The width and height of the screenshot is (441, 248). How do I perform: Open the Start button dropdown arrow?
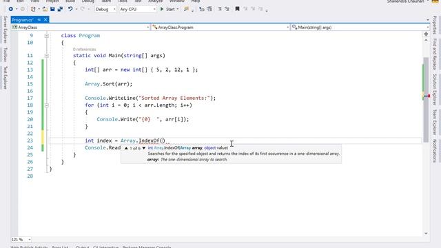(x=178, y=9)
